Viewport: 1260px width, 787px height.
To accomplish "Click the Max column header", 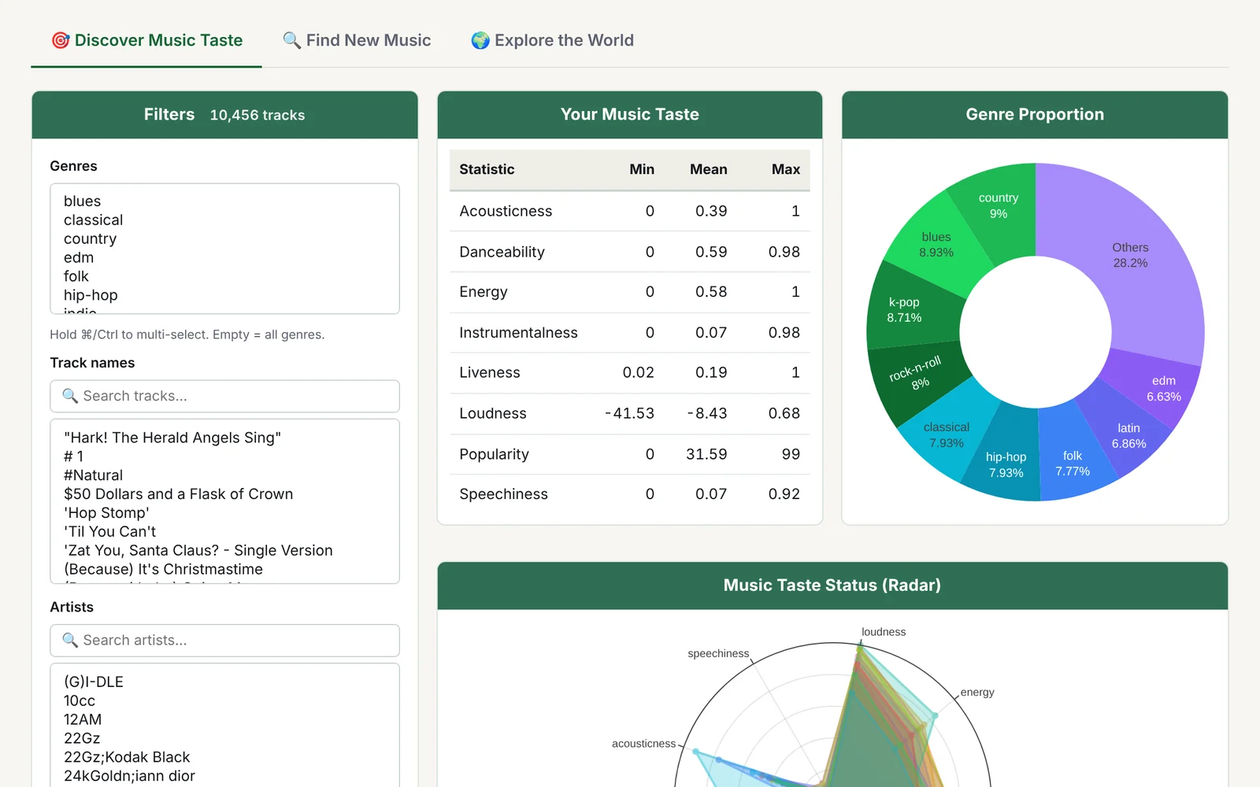I will 785,169.
